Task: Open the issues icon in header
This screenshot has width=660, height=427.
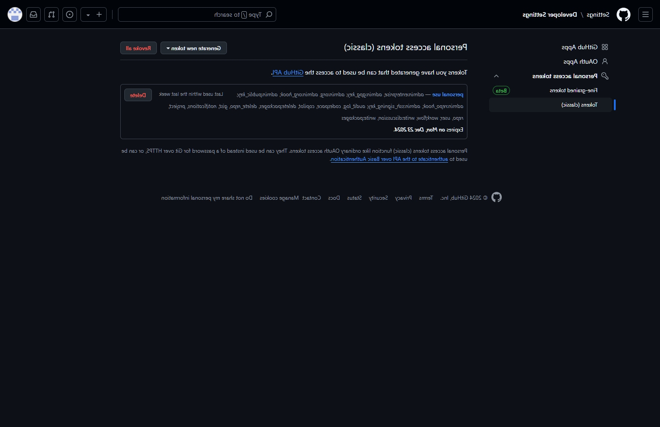Action: 70,14
